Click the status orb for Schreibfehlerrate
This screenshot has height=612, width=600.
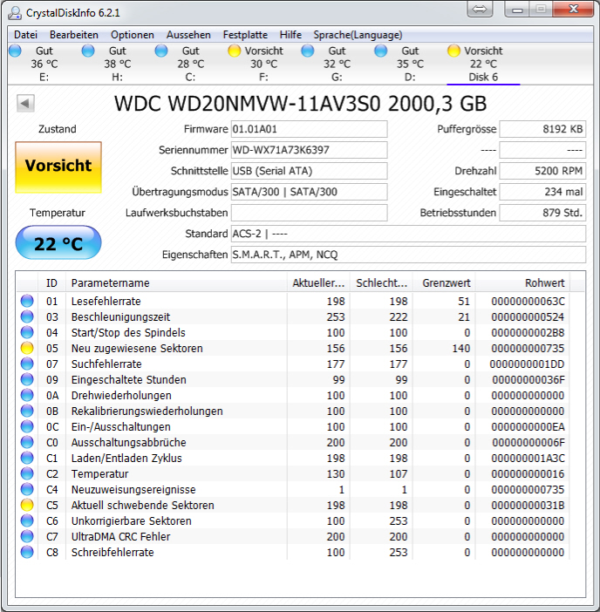pos(27,552)
